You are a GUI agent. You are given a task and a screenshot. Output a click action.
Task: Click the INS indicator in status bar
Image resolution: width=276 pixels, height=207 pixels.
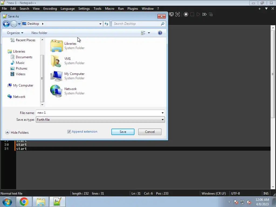[x=266, y=194]
